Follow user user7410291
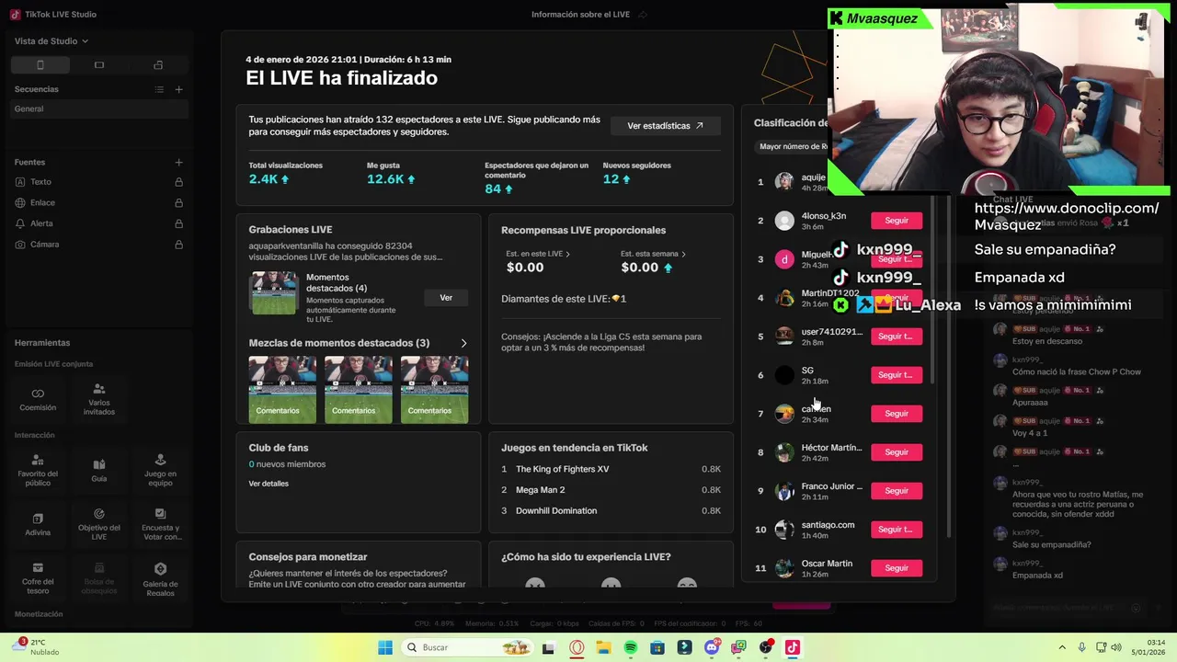The image size is (1177, 662). [897, 337]
